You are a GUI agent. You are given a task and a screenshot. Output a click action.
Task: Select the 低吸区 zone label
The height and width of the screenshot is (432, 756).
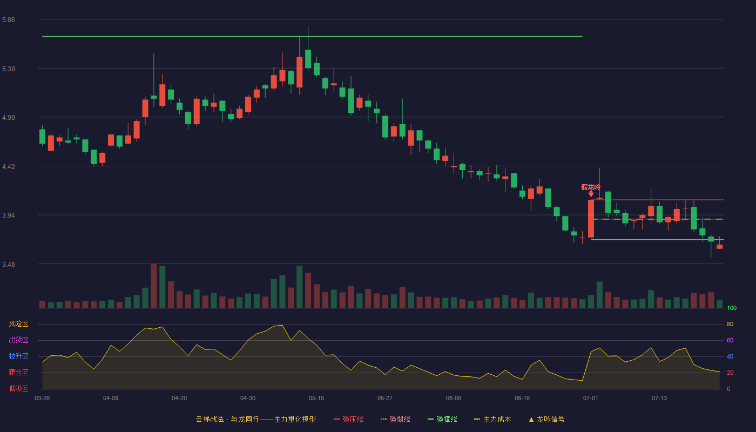[x=18, y=388]
